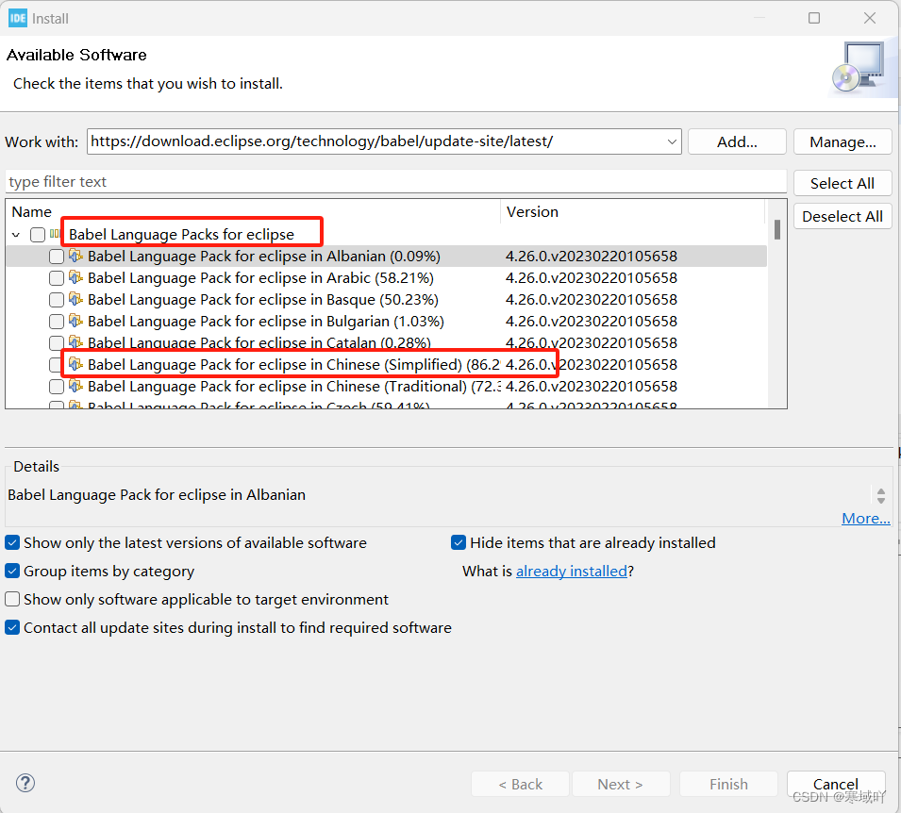
Task: Click the plugin icon of Chinese (Simplified) pack
Action: point(75,364)
